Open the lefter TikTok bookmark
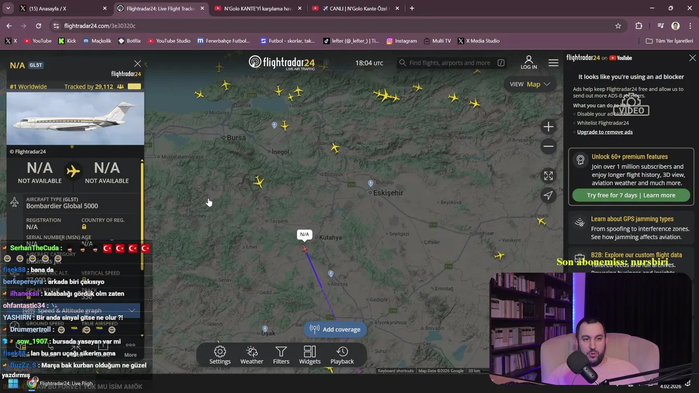Viewport: 699px width, 393px height. 351,41
